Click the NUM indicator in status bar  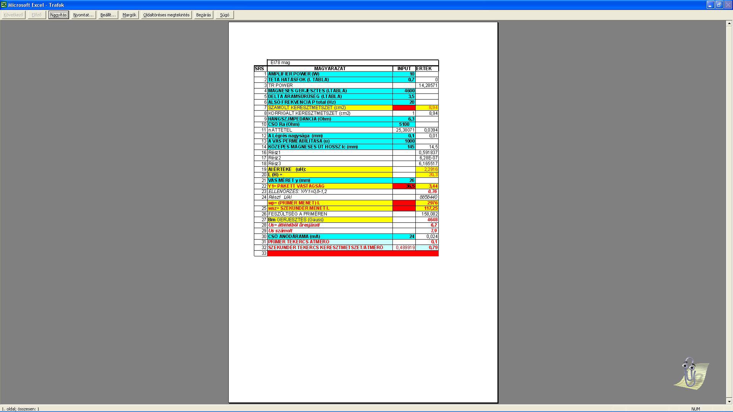tap(695, 409)
